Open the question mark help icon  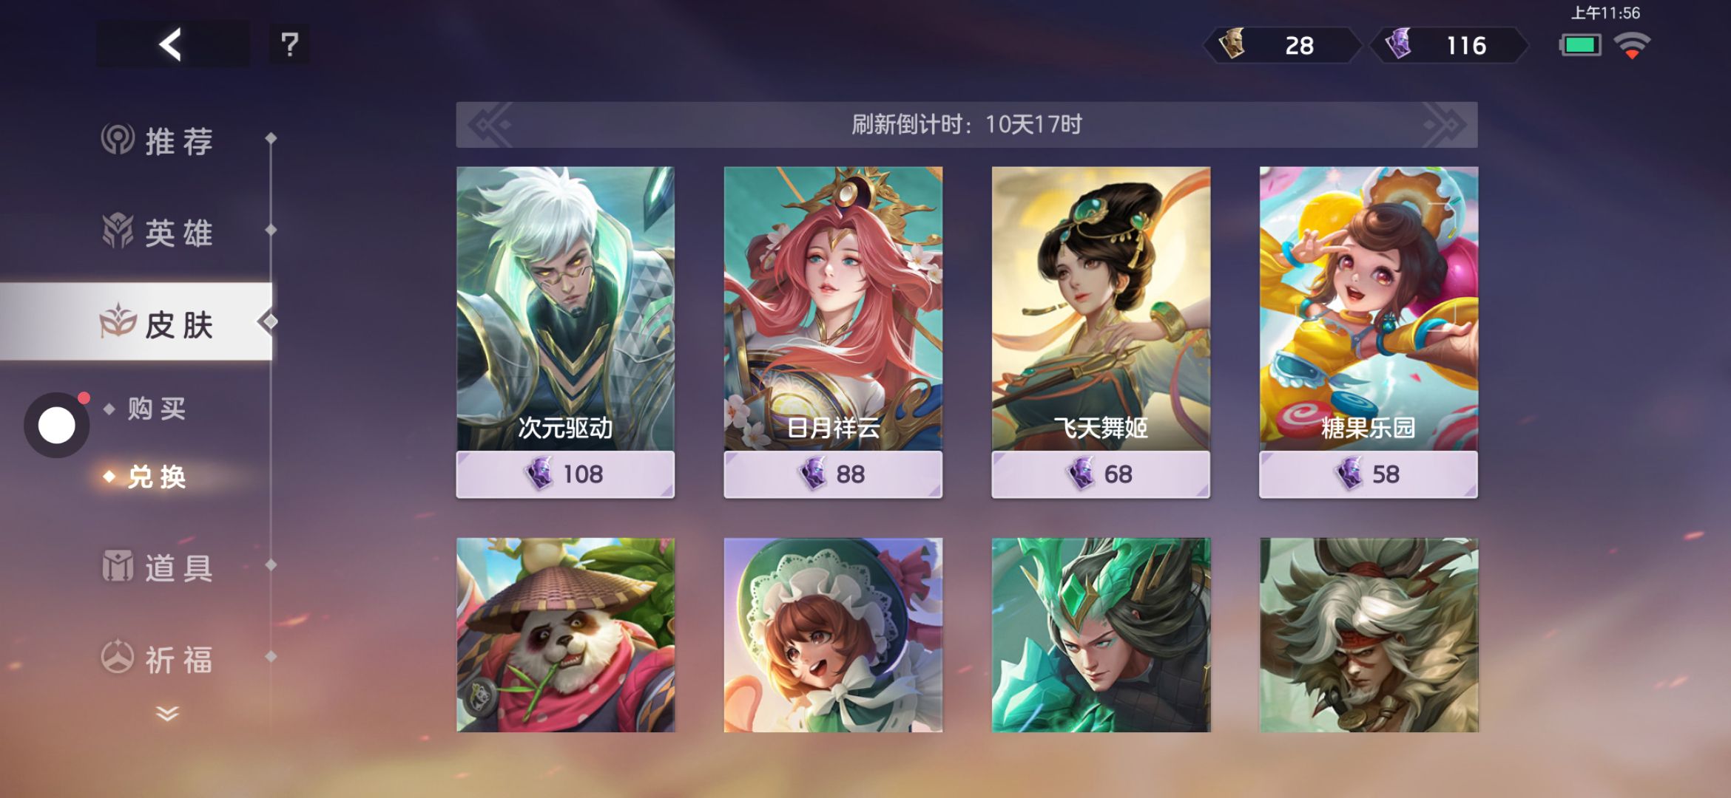[x=289, y=44]
